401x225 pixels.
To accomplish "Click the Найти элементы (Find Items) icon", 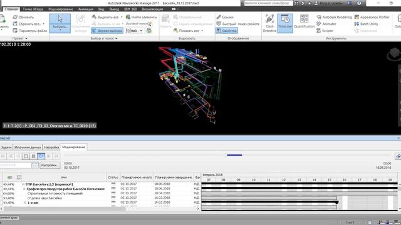I will (x=128, y=17).
